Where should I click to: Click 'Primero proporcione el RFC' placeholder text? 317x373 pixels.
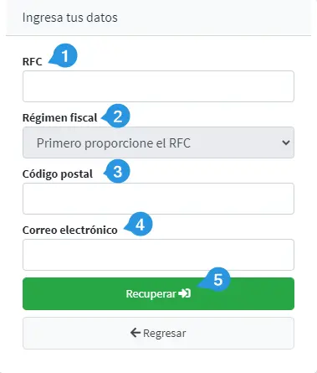[114, 143]
